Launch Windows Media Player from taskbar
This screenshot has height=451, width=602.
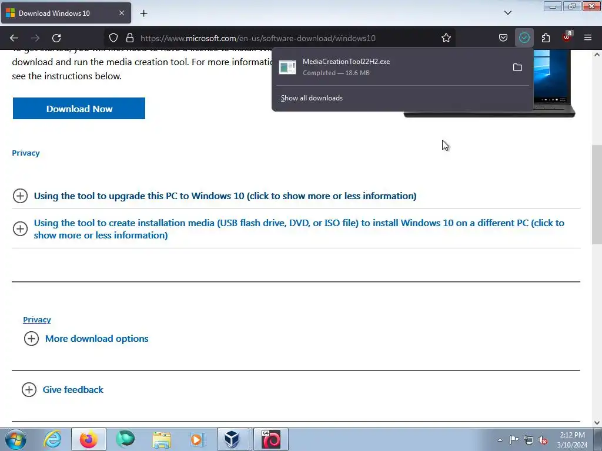pos(198,439)
